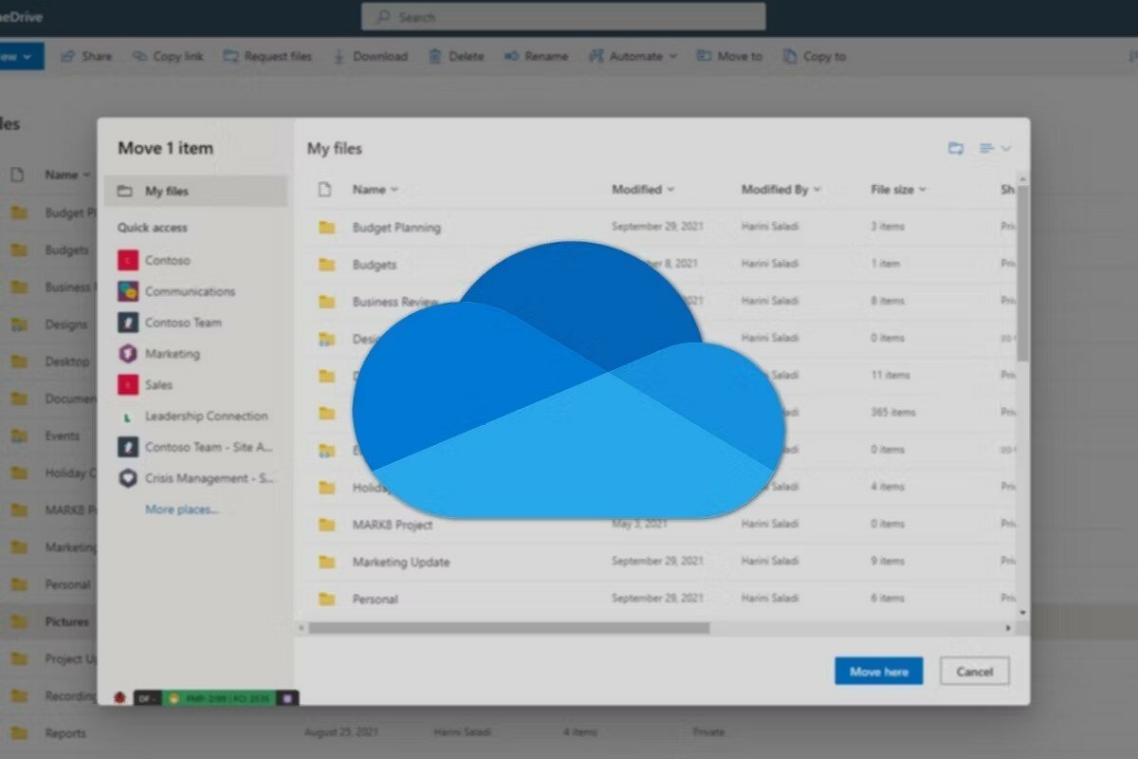This screenshot has width=1138, height=759.
Task: Click the Copy link toolbar icon
Action: [138, 56]
